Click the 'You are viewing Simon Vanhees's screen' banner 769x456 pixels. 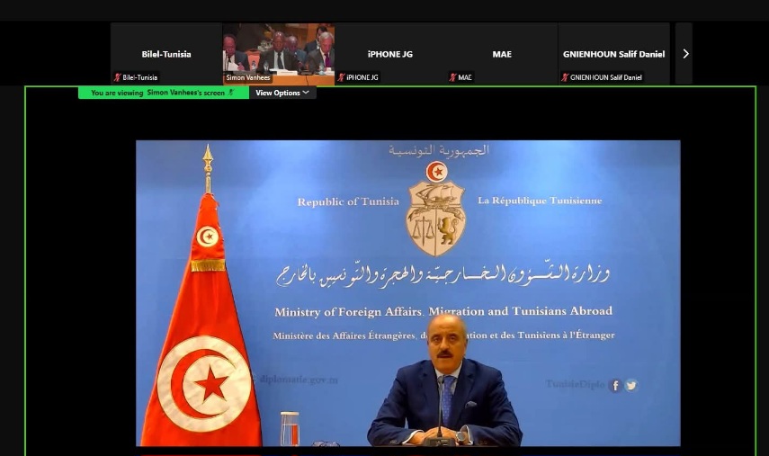coord(164,93)
